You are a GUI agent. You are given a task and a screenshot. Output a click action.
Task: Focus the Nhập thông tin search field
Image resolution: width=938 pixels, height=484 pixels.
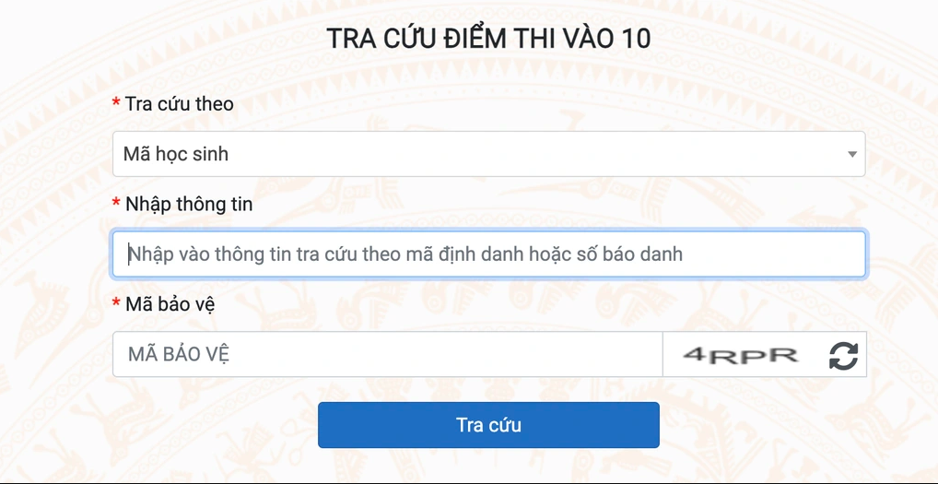coord(488,254)
